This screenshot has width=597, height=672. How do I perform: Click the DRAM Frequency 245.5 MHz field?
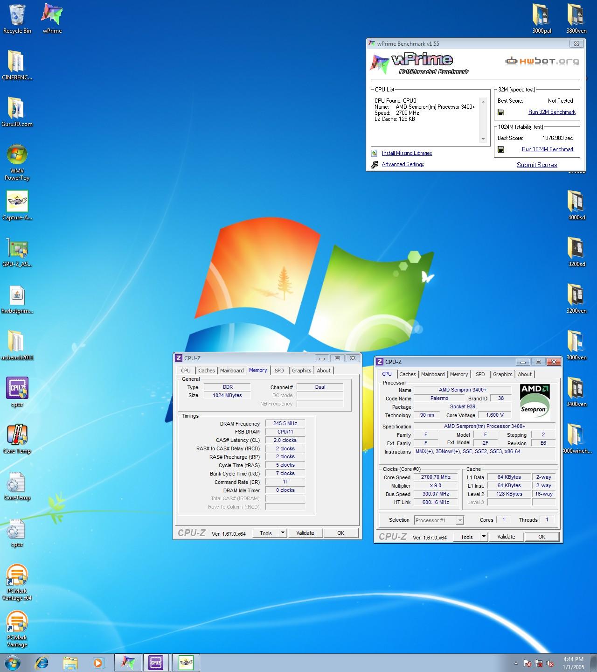click(x=285, y=424)
